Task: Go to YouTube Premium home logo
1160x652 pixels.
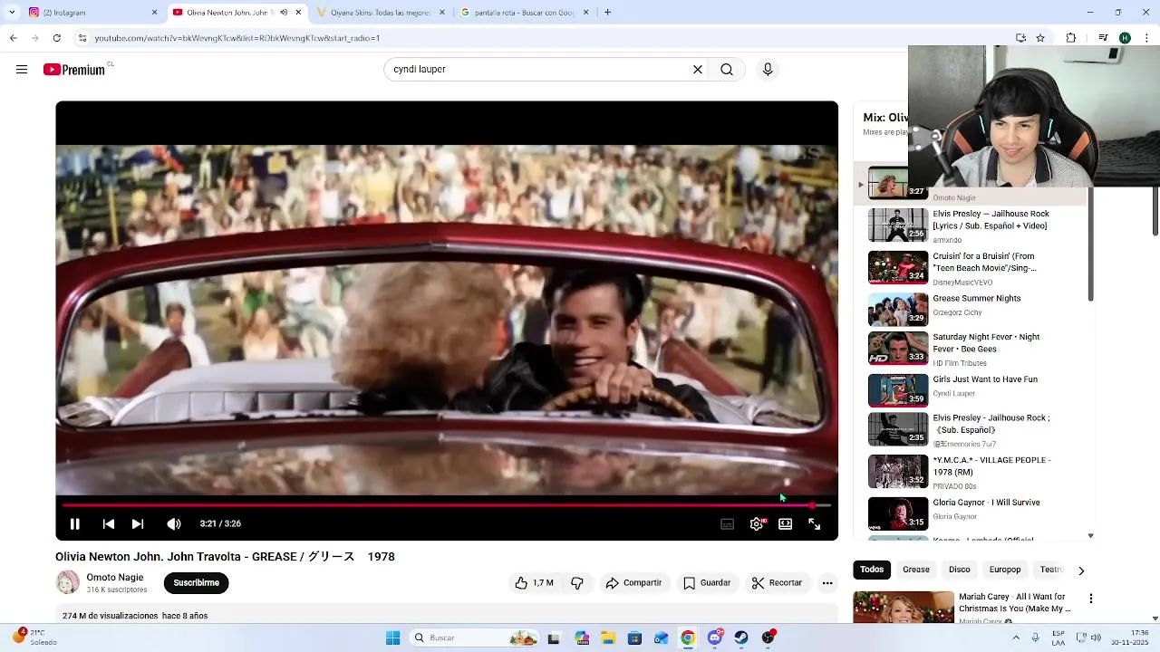Action: click(x=74, y=70)
